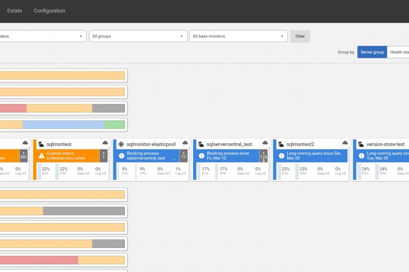Click 22% DTU metric on sqlmontest
409x272 pixels.
click(46, 171)
